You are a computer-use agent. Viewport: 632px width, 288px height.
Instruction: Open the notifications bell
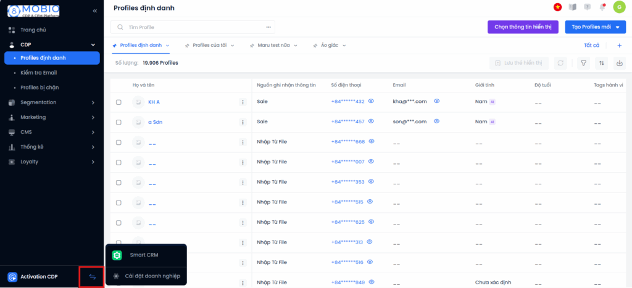click(602, 7)
